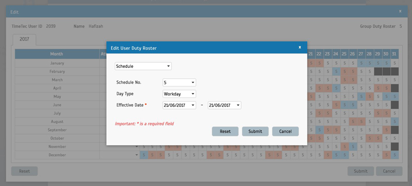Click day 27 column header
Image resolution: width=412 pixels, height=186 pixels.
coord(361,54)
